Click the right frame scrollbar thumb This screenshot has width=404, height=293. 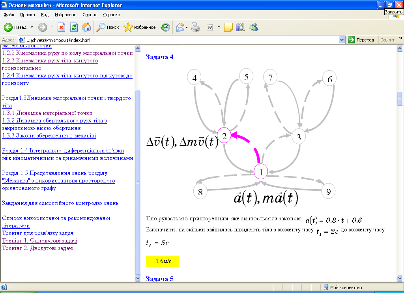click(400, 98)
